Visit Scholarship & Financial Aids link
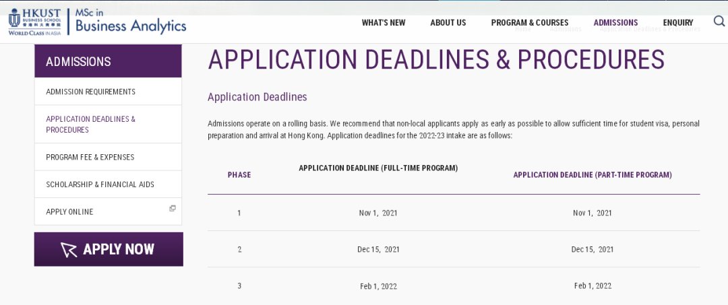Screen dimensions: 728x305 (100, 184)
